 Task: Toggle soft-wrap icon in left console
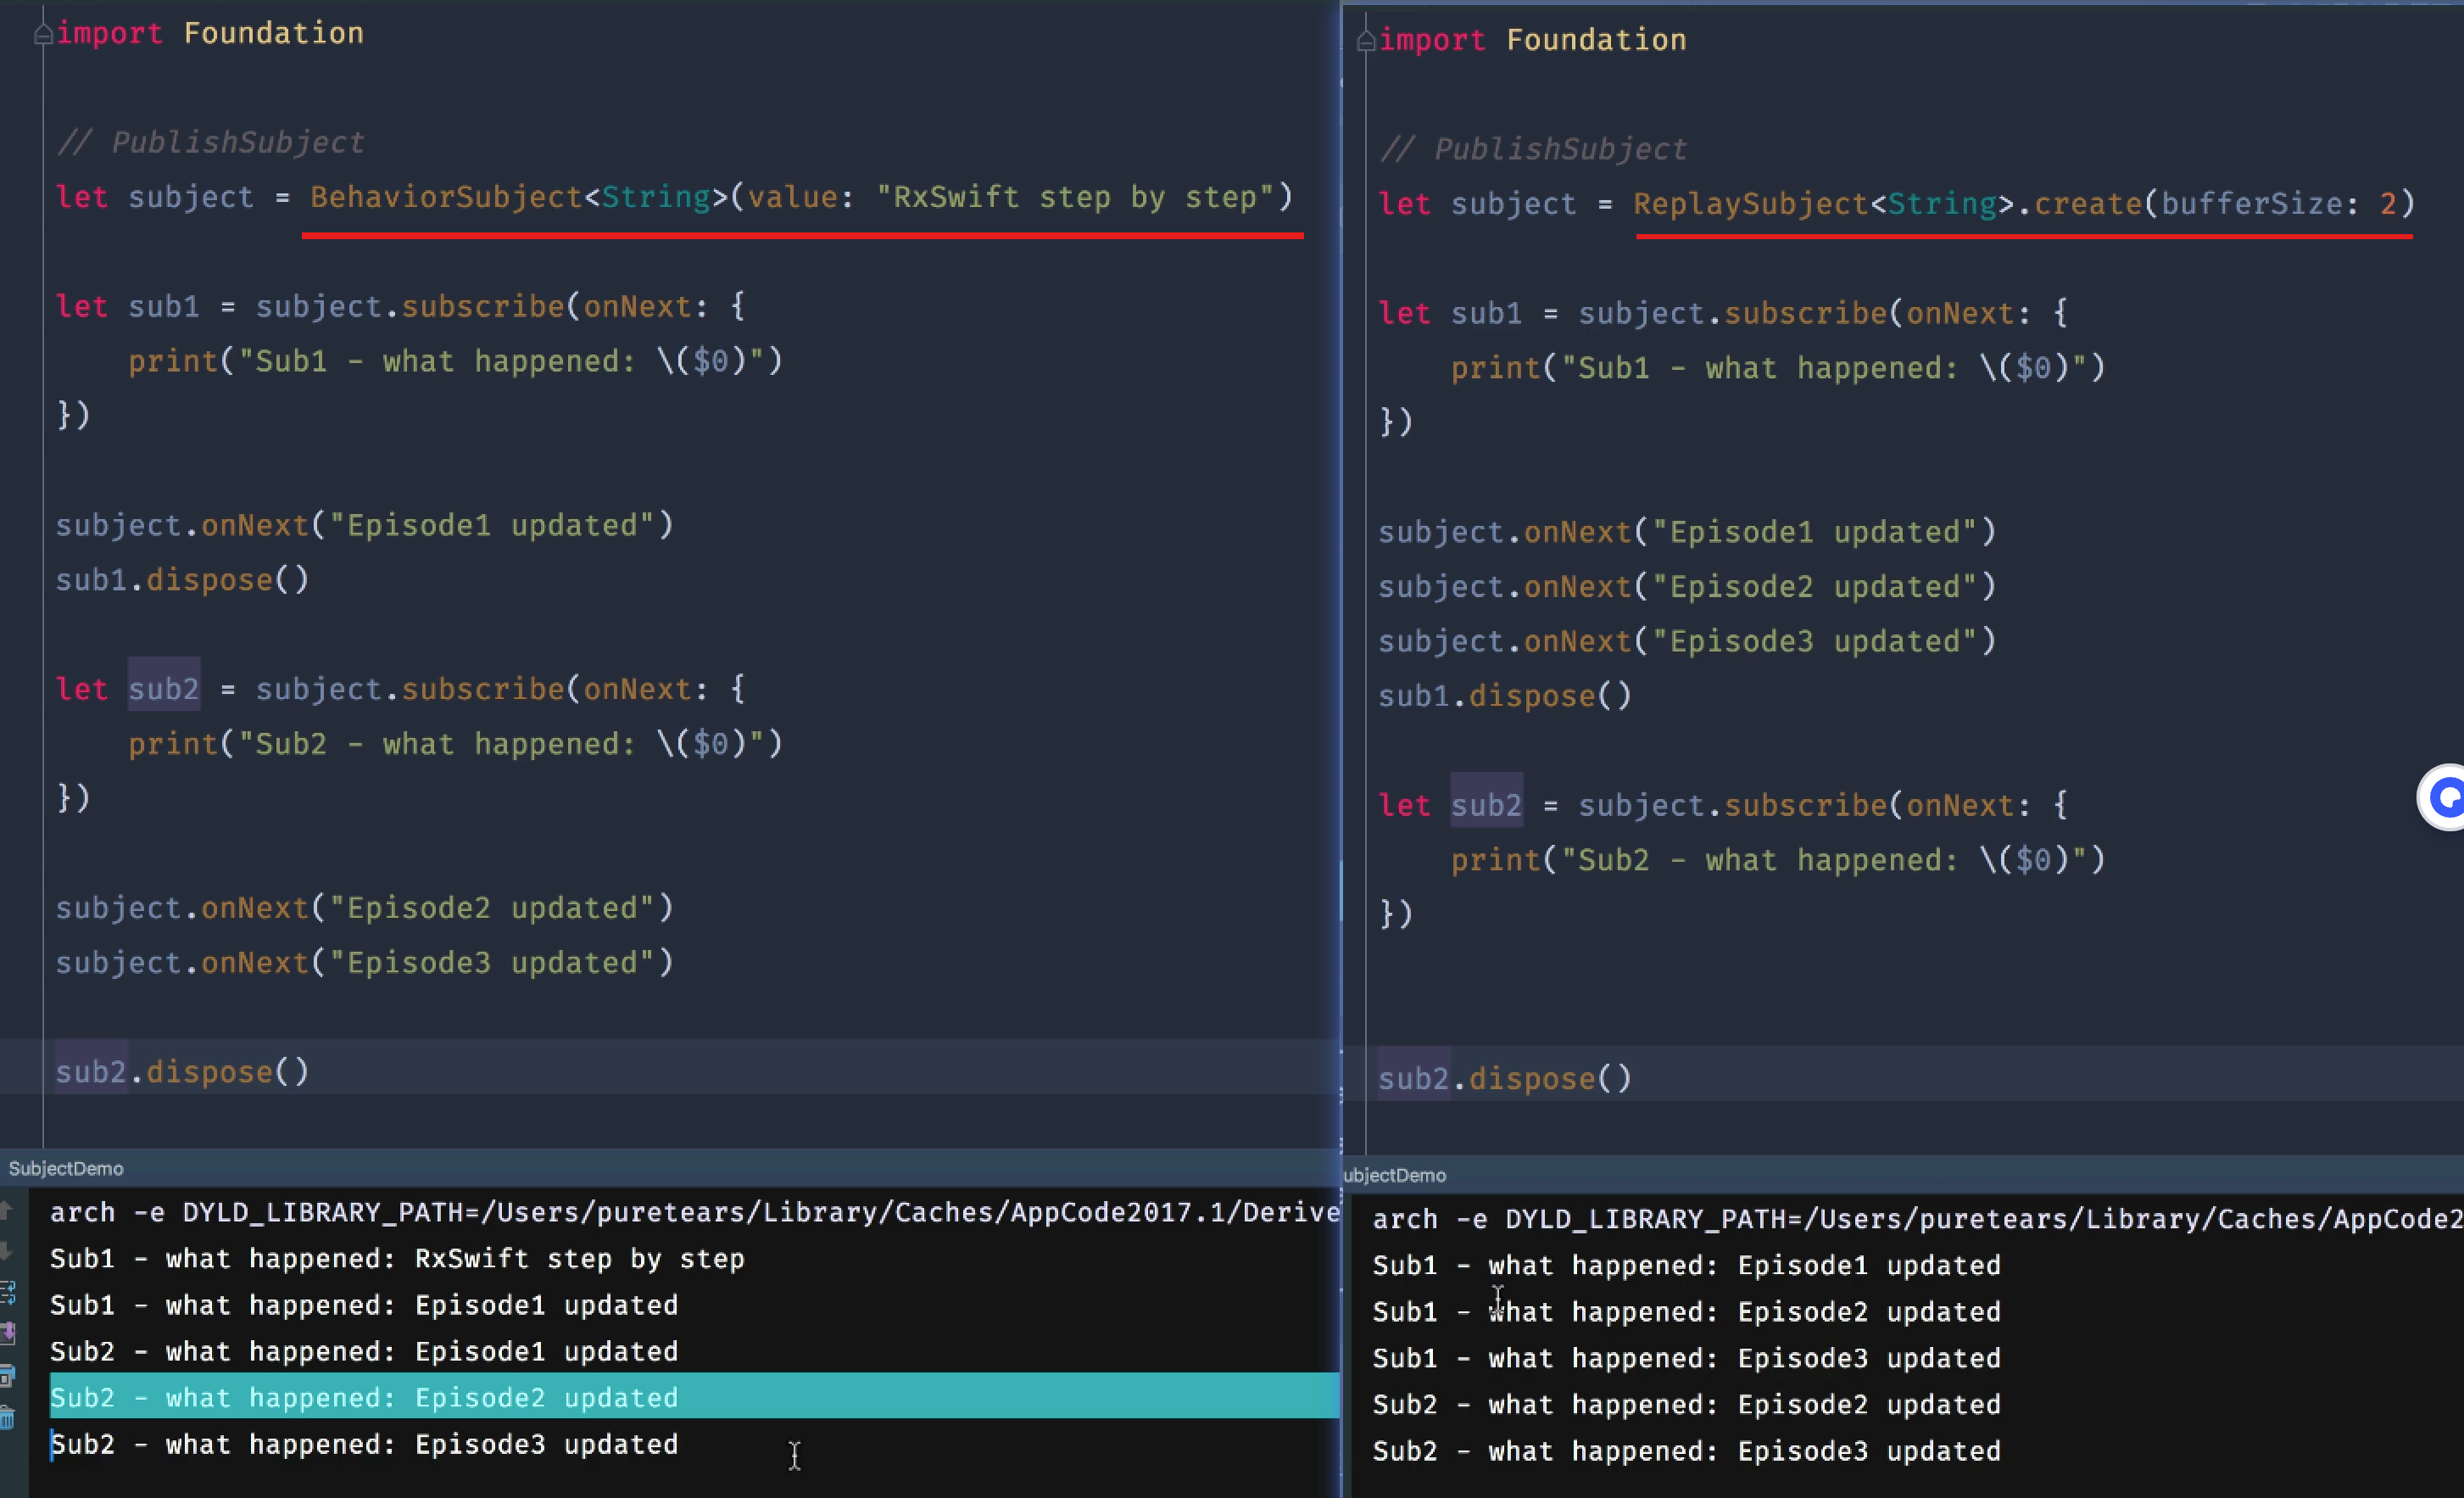point(8,1292)
